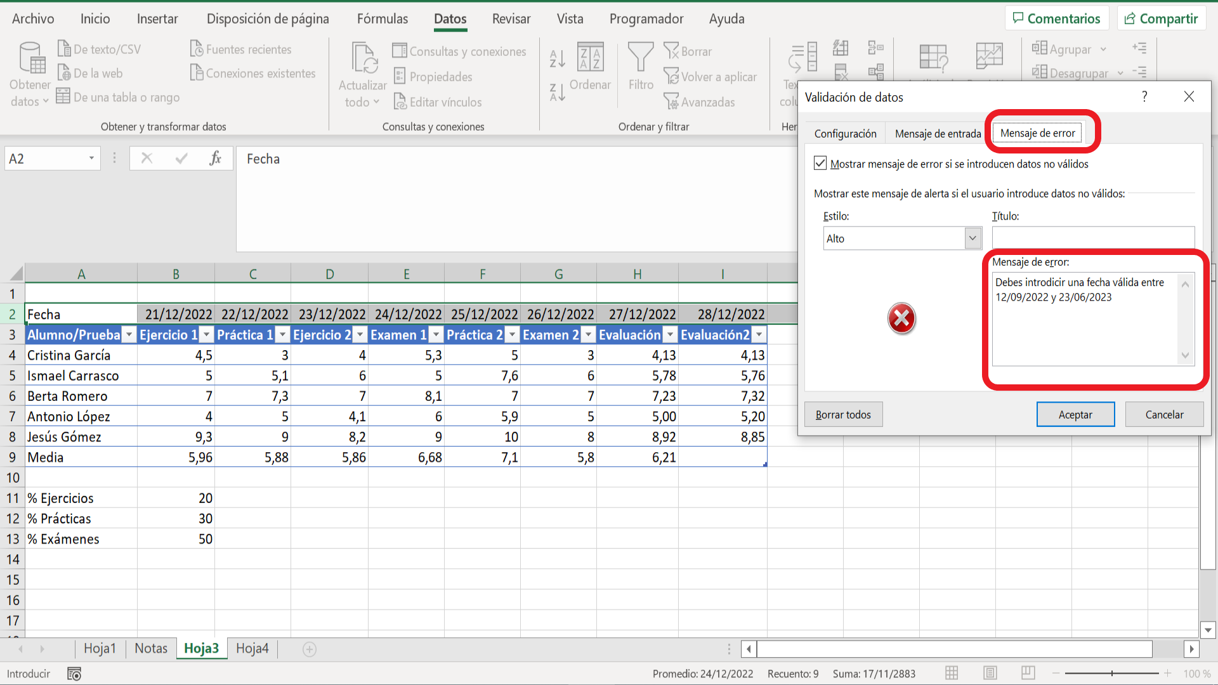The height and width of the screenshot is (685, 1218).
Task: Open the dialog help question mark
Action: 1144,96
